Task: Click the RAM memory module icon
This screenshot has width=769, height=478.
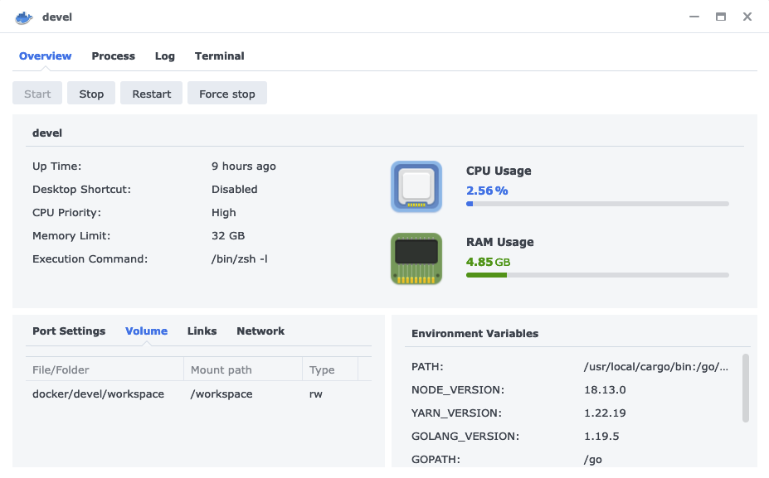Action: tap(416, 258)
